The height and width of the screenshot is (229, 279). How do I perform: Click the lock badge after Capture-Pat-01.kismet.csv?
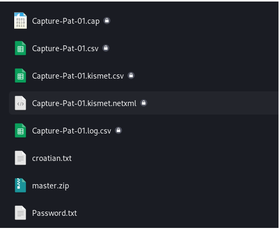[131, 75]
